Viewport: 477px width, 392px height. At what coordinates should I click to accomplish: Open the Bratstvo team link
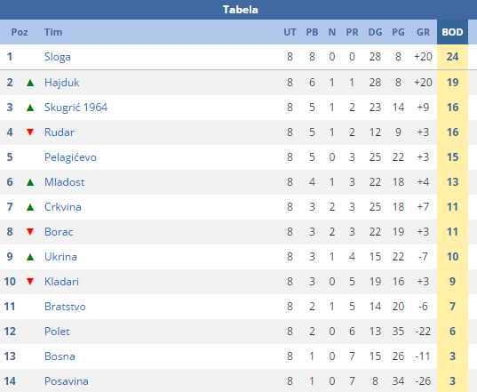click(65, 307)
